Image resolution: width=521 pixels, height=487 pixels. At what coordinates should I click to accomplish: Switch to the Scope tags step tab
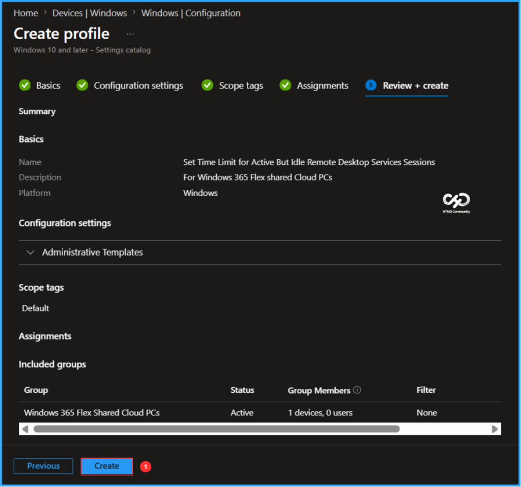coord(241,86)
